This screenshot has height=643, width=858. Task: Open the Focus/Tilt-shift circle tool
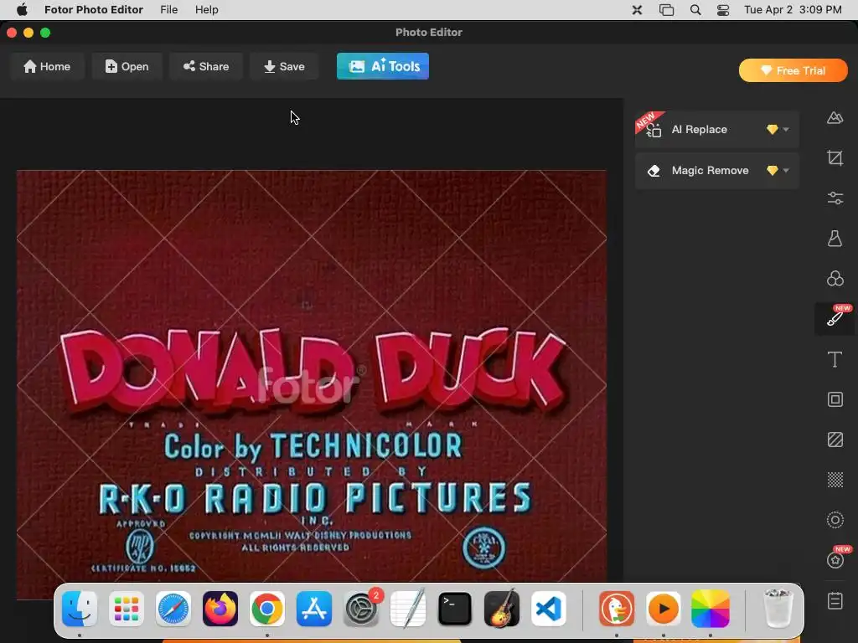[x=835, y=519]
